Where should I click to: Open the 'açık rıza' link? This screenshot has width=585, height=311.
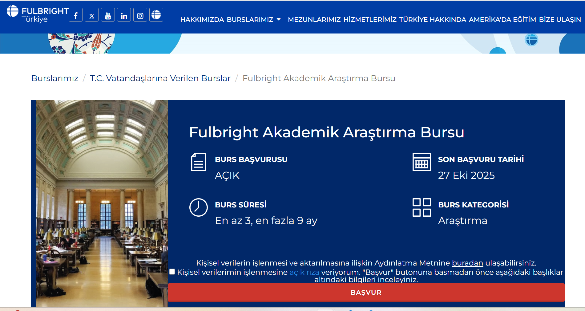click(x=304, y=272)
